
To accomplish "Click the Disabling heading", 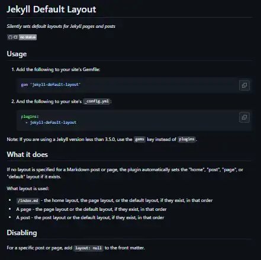I will coord(22,233).
